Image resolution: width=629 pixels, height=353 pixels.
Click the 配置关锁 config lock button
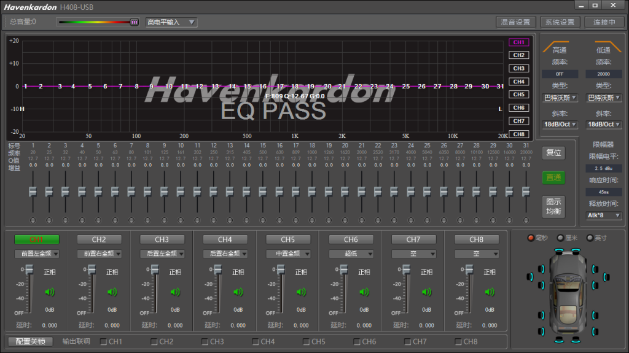point(31,341)
